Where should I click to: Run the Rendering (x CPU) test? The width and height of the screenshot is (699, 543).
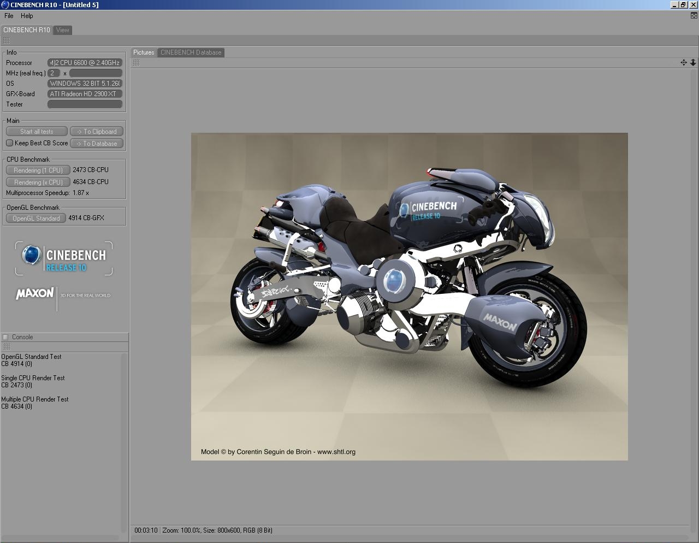pyautogui.click(x=38, y=182)
